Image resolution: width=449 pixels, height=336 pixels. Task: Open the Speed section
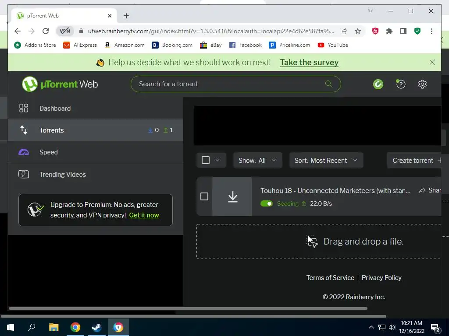tap(96, 152)
